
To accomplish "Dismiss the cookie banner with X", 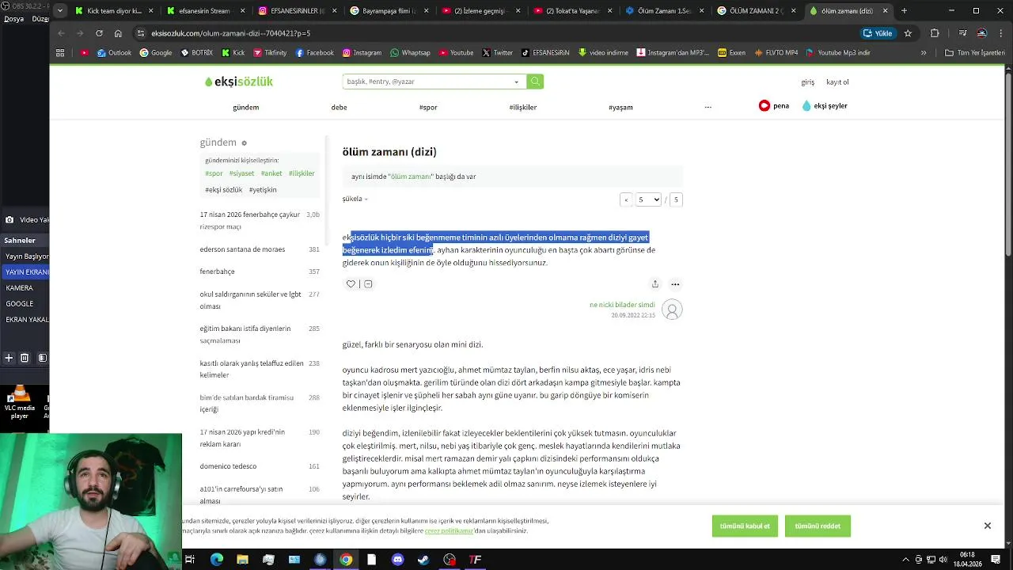I will 988,526.
